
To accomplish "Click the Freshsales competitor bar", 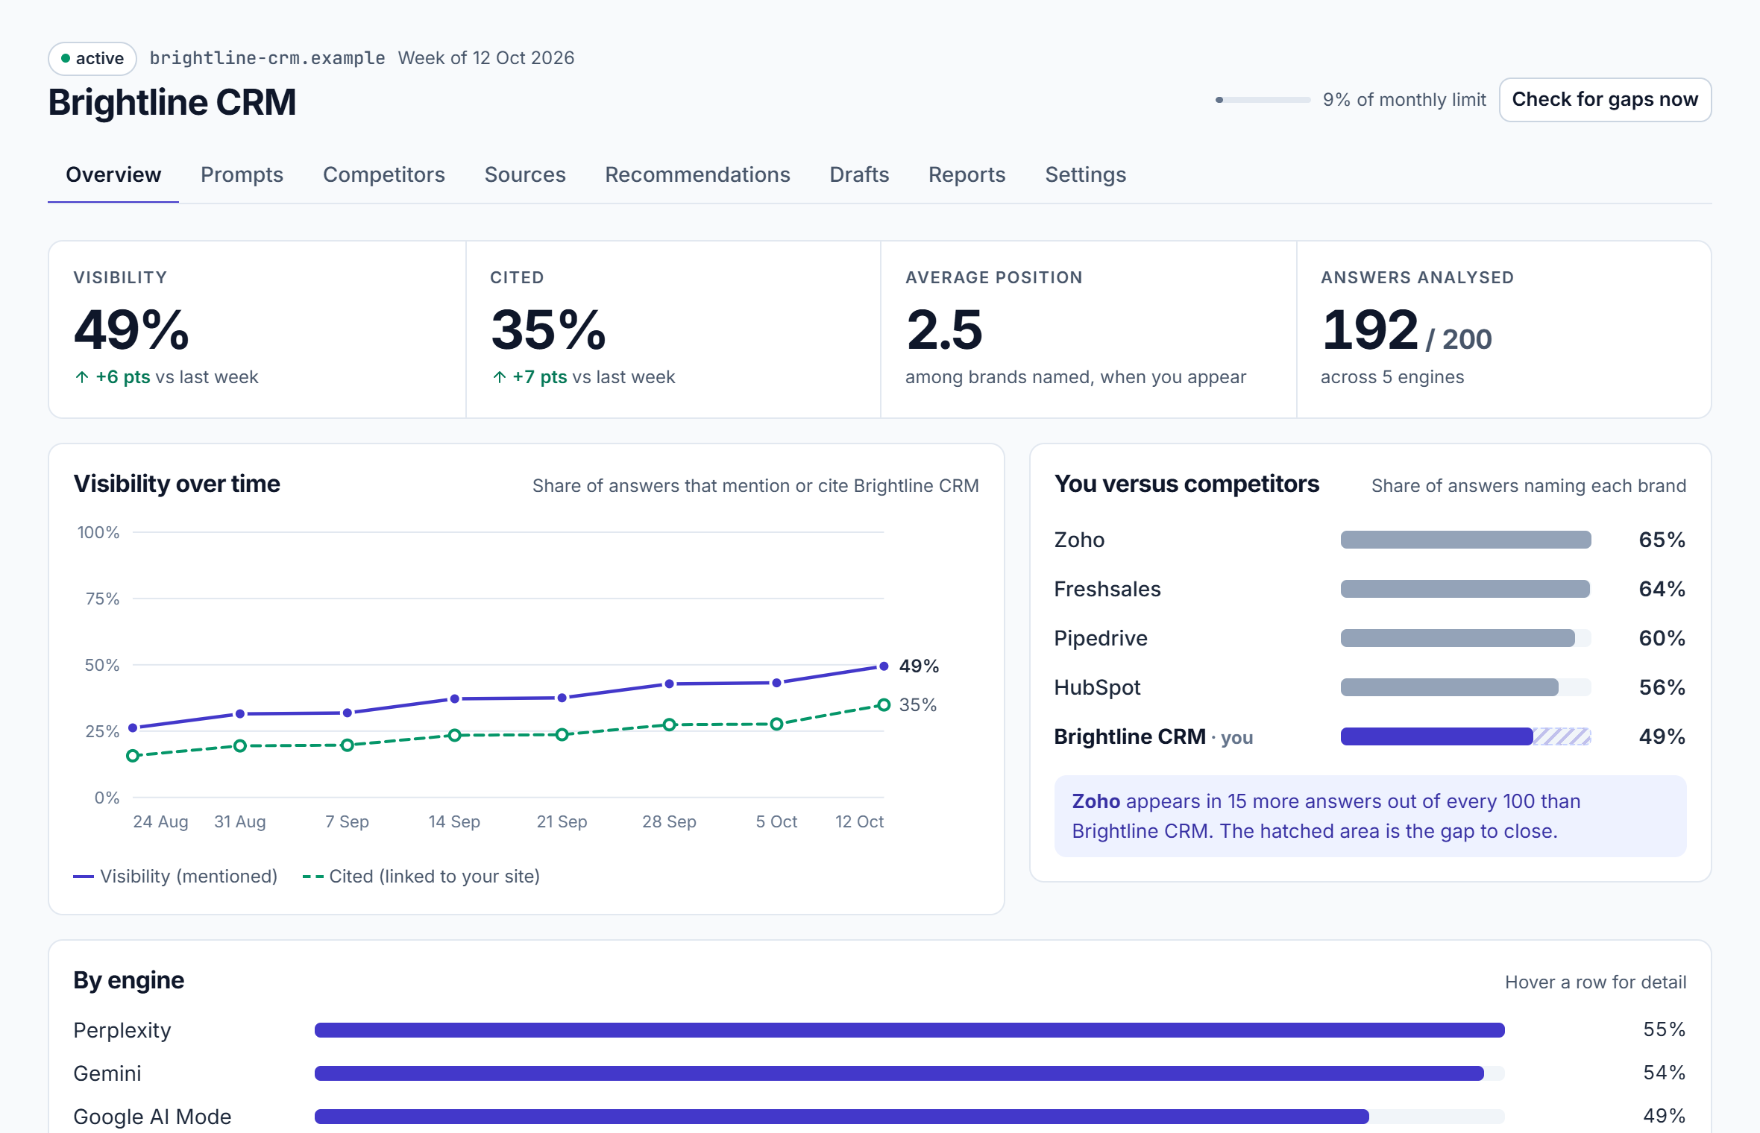I will [x=1465, y=589].
